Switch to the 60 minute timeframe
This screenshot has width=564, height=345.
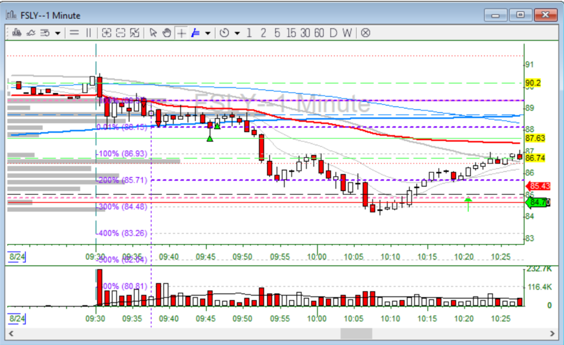[x=319, y=33]
